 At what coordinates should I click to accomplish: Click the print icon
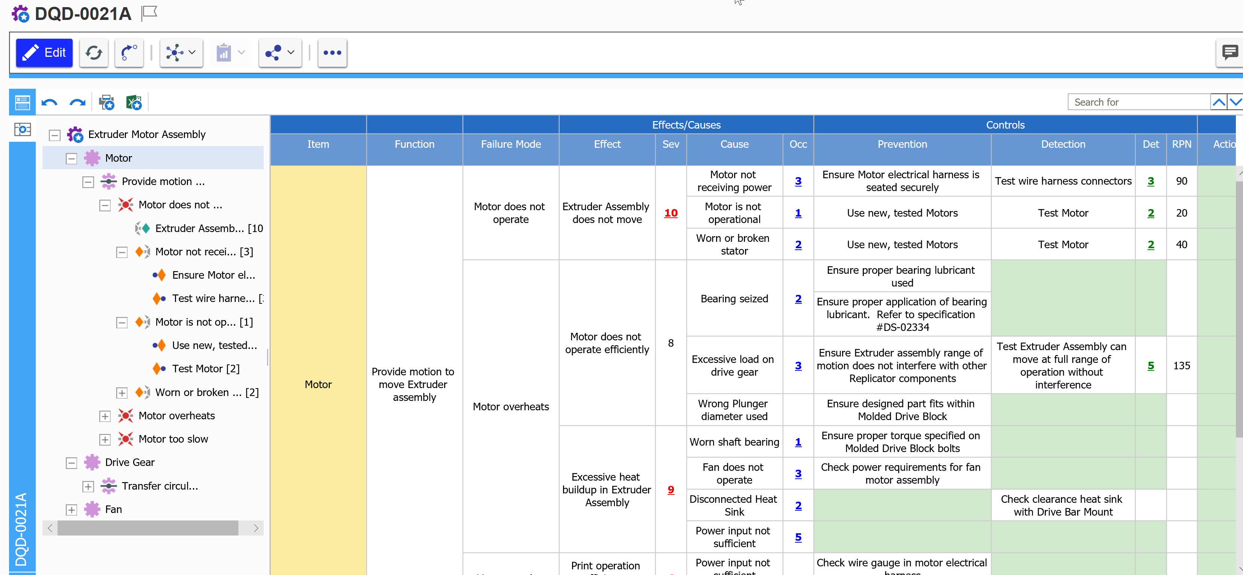point(106,102)
